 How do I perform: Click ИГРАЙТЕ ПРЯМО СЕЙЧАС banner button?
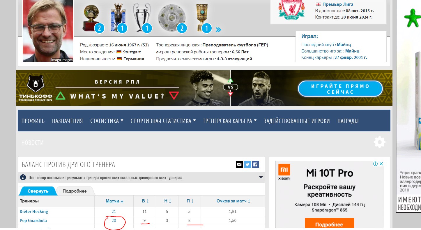pos(340,89)
